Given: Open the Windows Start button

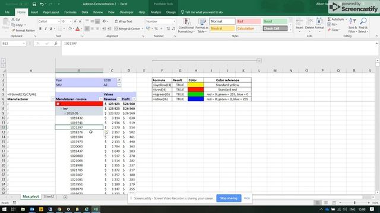Looking at the screenshot, I should pos(4,209).
